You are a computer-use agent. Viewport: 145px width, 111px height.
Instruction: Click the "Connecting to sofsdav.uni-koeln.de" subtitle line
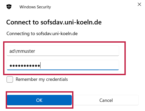tap(42, 34)
